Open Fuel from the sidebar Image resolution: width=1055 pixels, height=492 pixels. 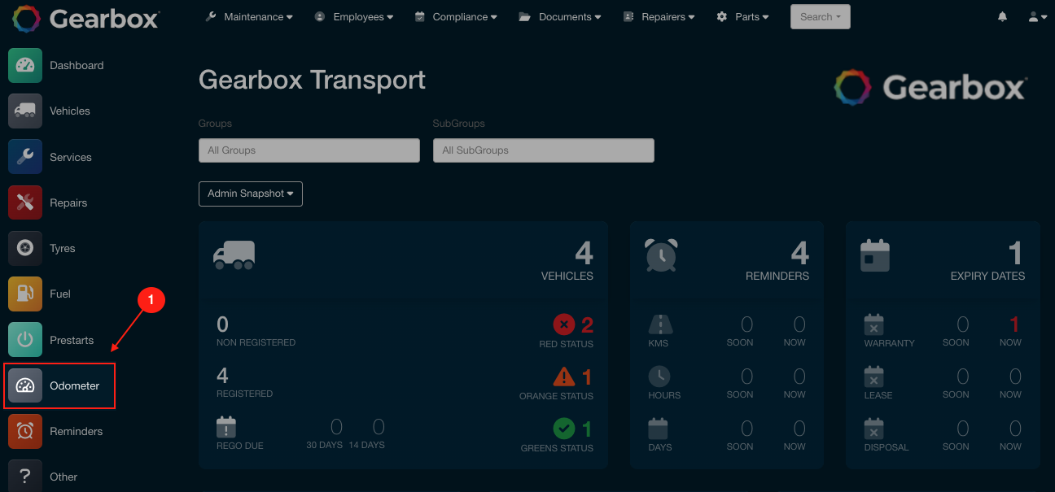click(60, 294)
